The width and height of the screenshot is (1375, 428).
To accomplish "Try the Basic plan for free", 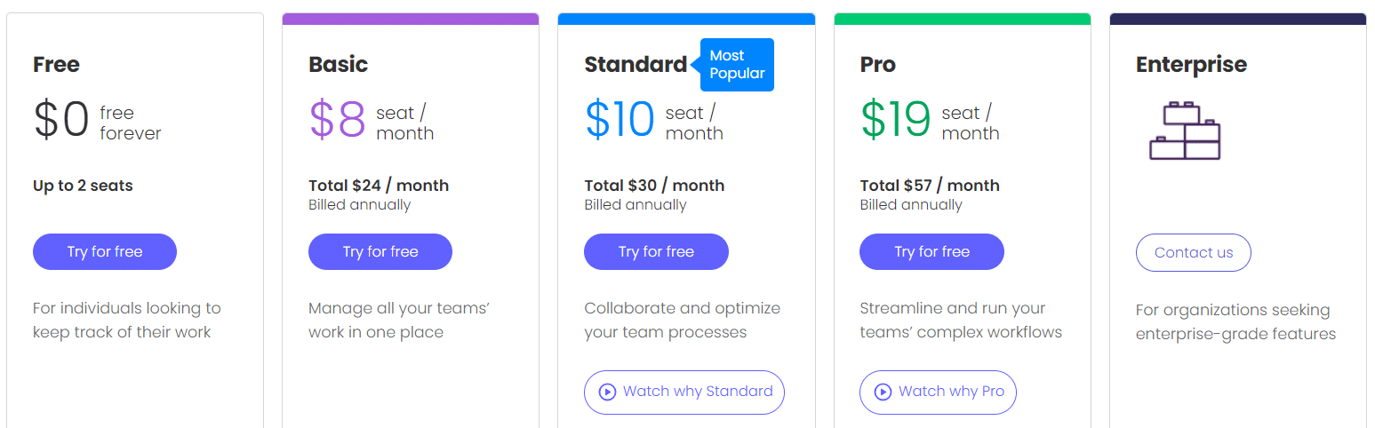I will pyautogui.click(x=380, y=252).
